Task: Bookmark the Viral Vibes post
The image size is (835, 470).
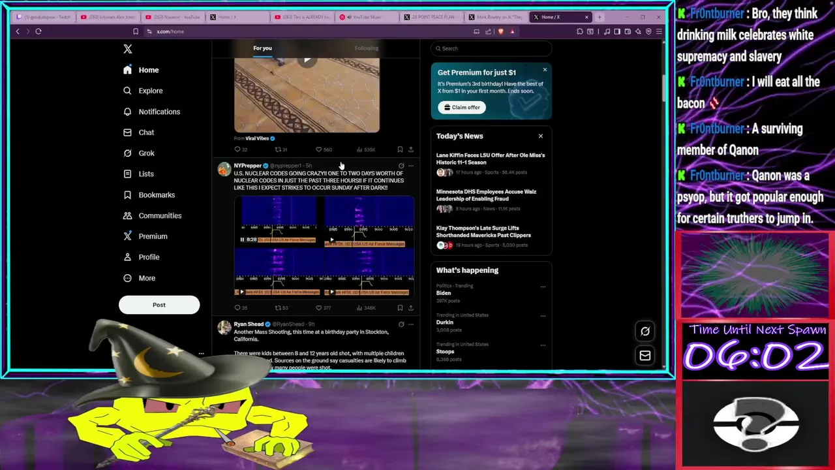Action: click(400, 149)
